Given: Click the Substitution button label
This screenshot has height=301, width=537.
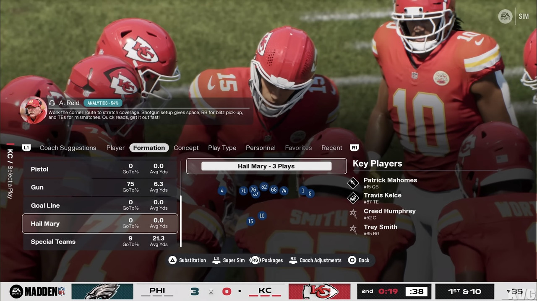Looking at the screenshot, I should (x=193, y=260).
